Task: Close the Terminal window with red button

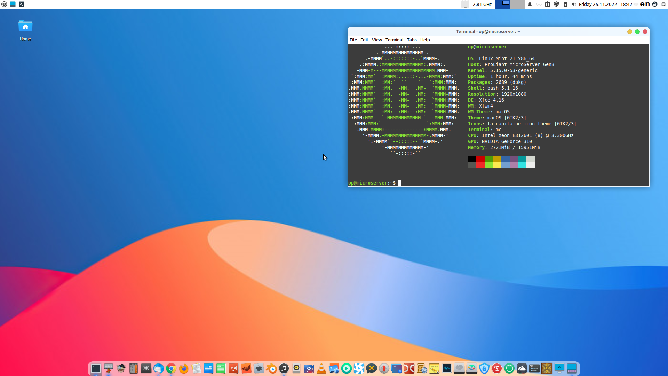Action: click(x=645, y=32)
